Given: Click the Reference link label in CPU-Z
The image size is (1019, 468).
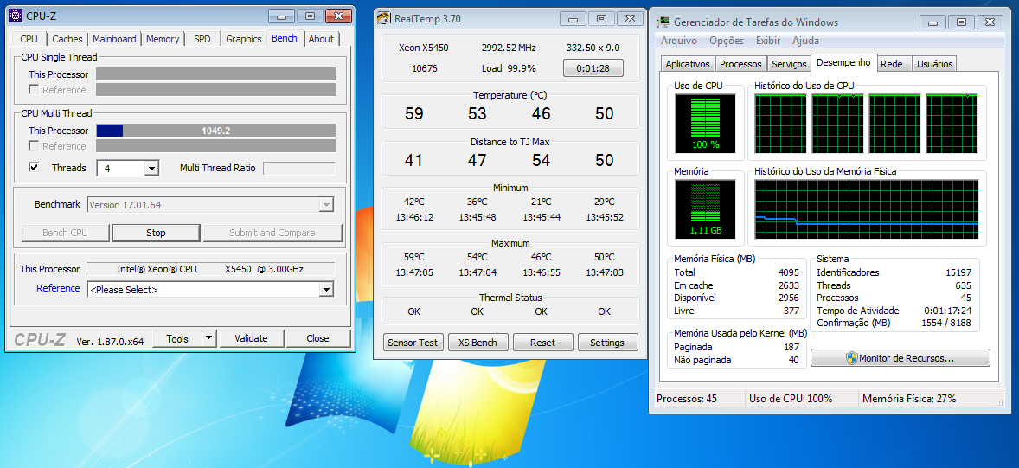Looking at the screenshot, I should pyautogui.click(x=59, y=288).
